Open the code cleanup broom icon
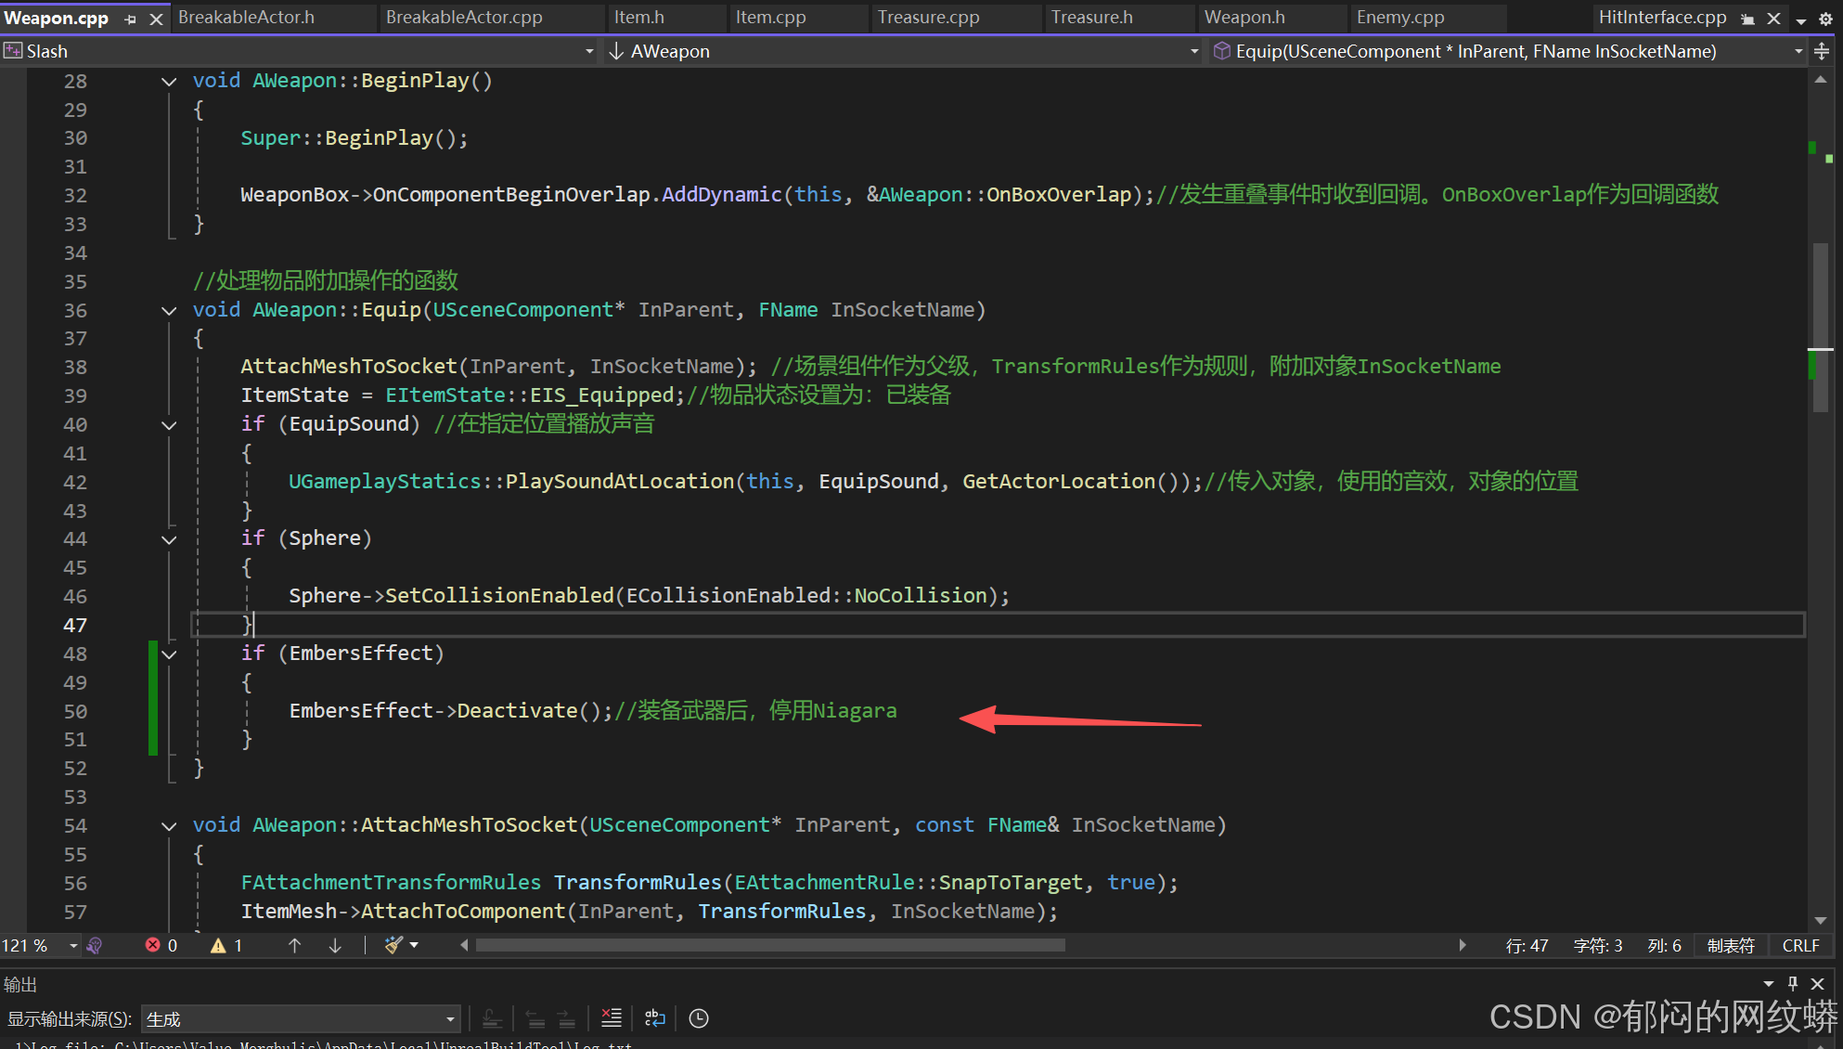The width and height of the screenshot is (1843, 1049). click(x=393, y=945)
